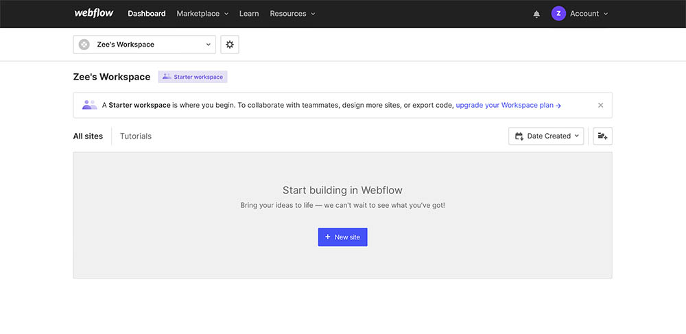Image resolution: width=686 pixels, height=334 pixels.
Task: Open the Date Created sort dropdown
Action: coord(546,136)
